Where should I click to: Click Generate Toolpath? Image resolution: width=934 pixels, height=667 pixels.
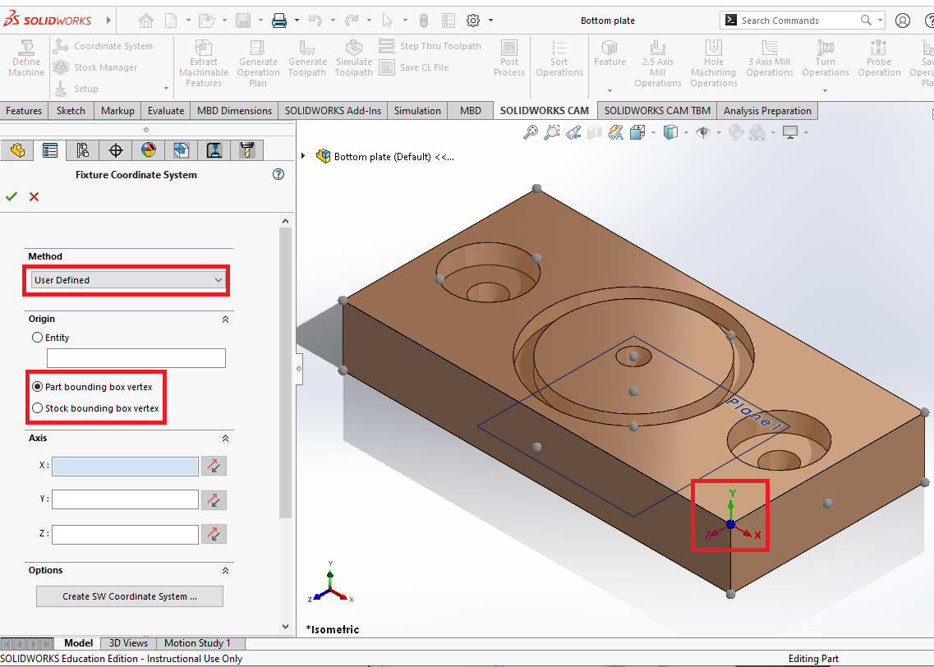coord(306,58)
